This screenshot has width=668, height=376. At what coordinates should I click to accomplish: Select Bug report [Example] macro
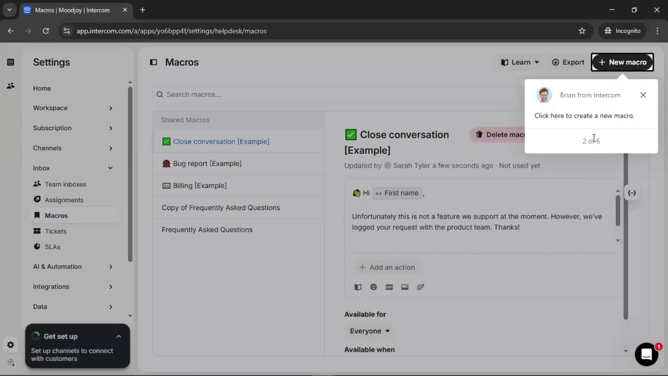[x=239, y=164]
